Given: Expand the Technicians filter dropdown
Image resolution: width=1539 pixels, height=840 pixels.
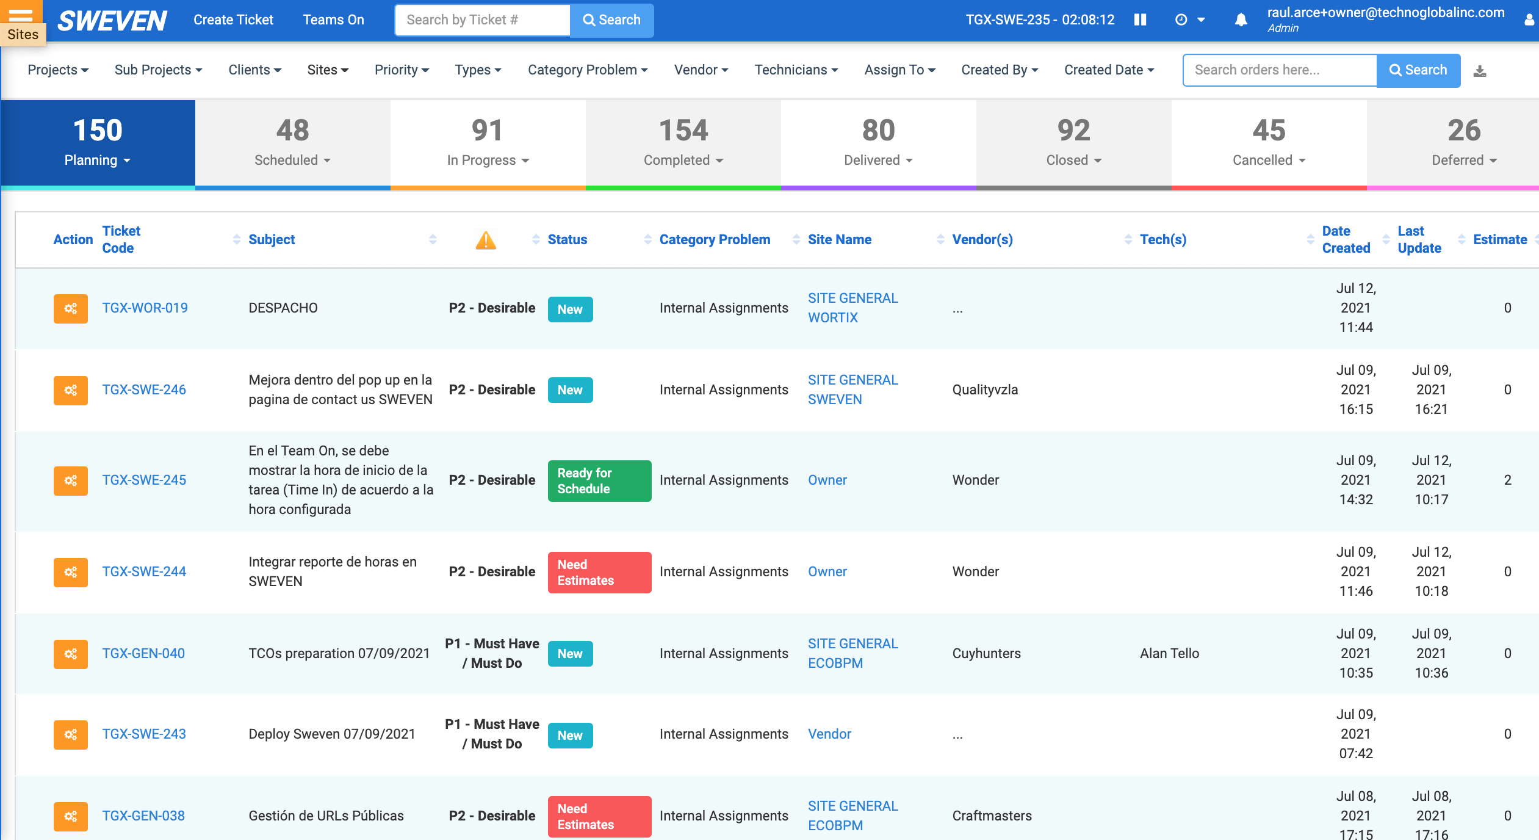Looking at the screenshot, I should (796, 70).
